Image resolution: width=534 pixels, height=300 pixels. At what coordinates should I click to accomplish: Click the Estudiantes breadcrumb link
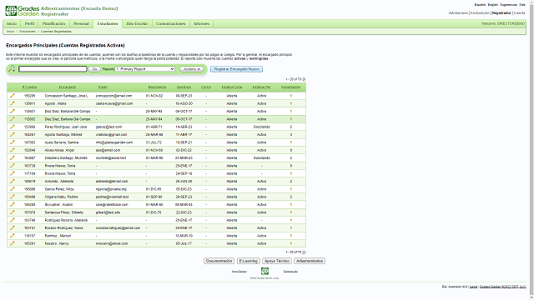coord(28,32)
